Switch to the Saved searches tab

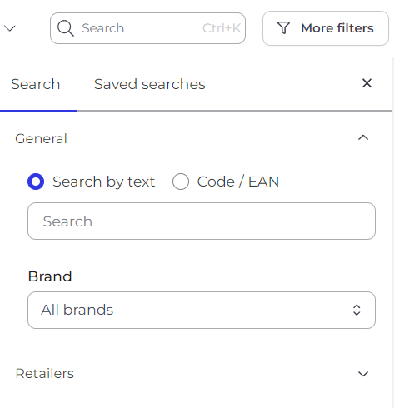click(x=150, y=84)
